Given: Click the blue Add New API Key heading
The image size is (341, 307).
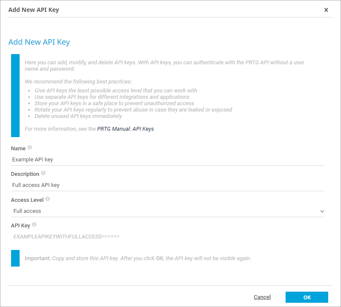Looking at the screenshot, I should [39, 42].
